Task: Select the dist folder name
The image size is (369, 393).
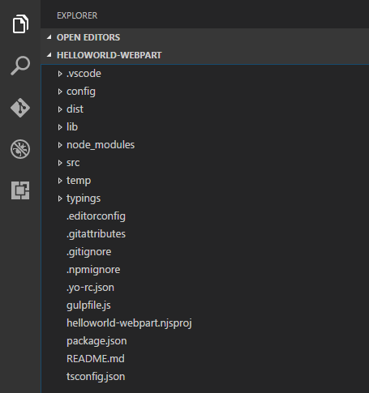Action: pos(75,109)
